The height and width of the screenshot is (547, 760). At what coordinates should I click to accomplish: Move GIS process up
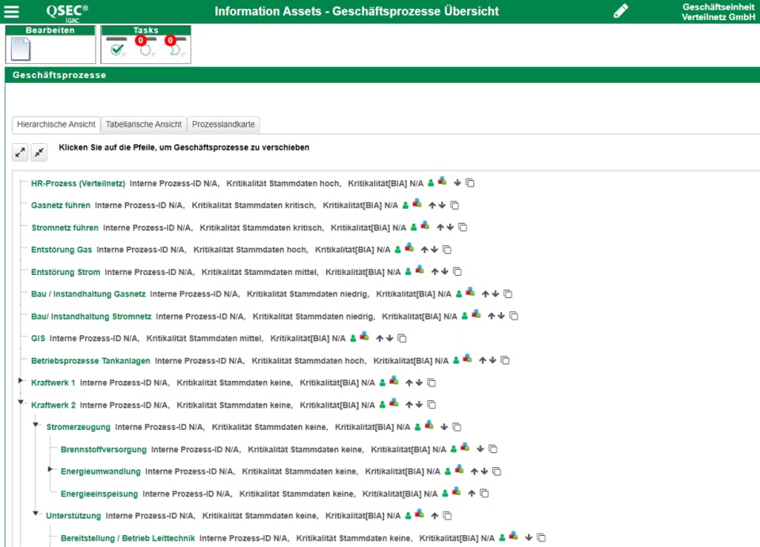tap(379, 338)
